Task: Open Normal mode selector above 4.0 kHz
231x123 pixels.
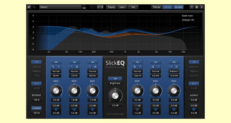Action: click(x=156, y=71)
